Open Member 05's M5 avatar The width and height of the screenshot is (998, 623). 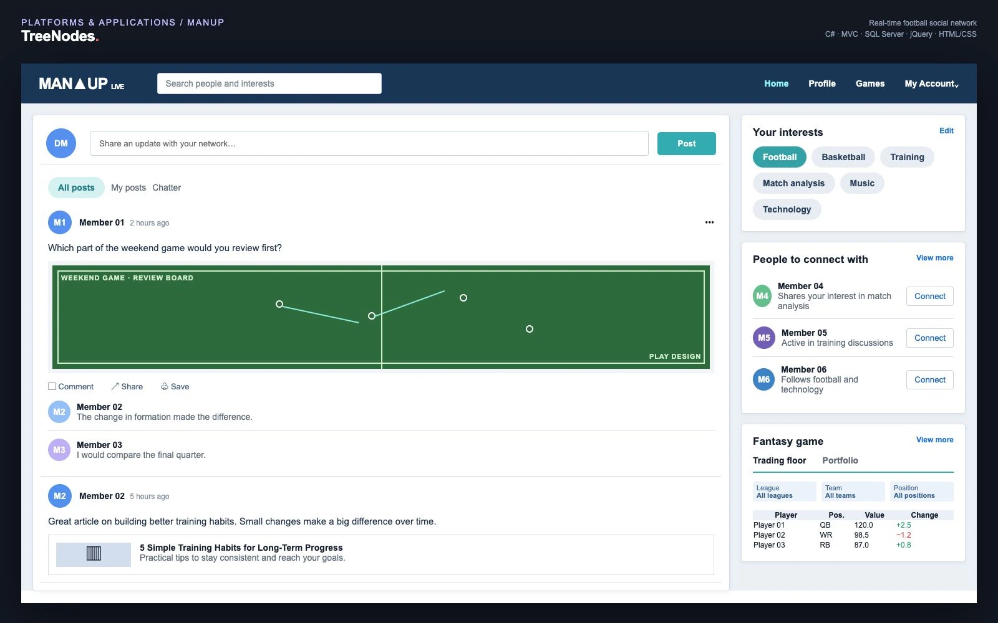pyautogui.click(x=764, y=338)
